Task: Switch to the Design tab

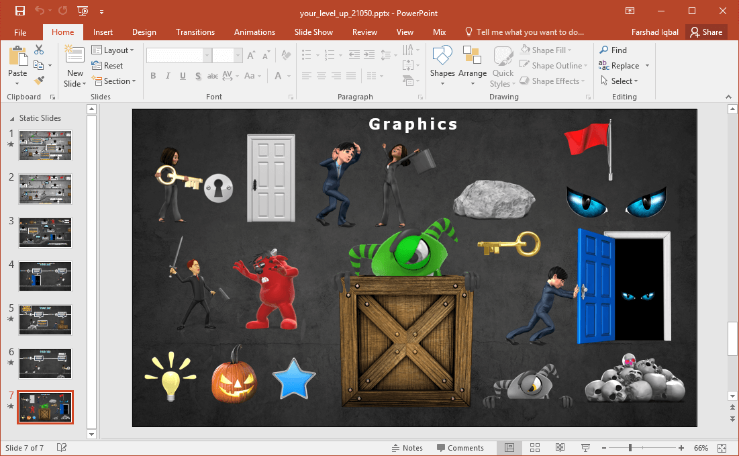Action: (x=144, y=32)
